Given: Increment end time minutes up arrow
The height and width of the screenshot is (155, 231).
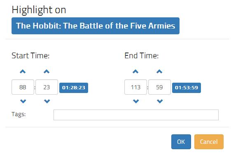Looking at the screenshot, I should 135,72.
